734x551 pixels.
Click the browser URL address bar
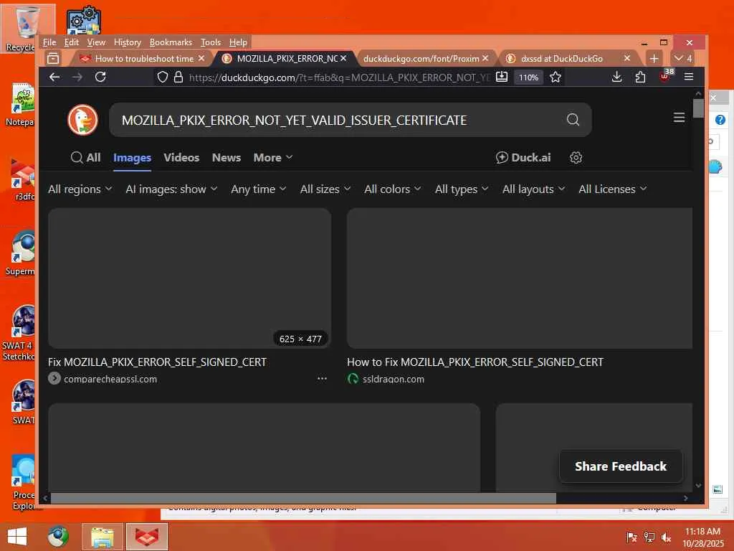point(339,77)
